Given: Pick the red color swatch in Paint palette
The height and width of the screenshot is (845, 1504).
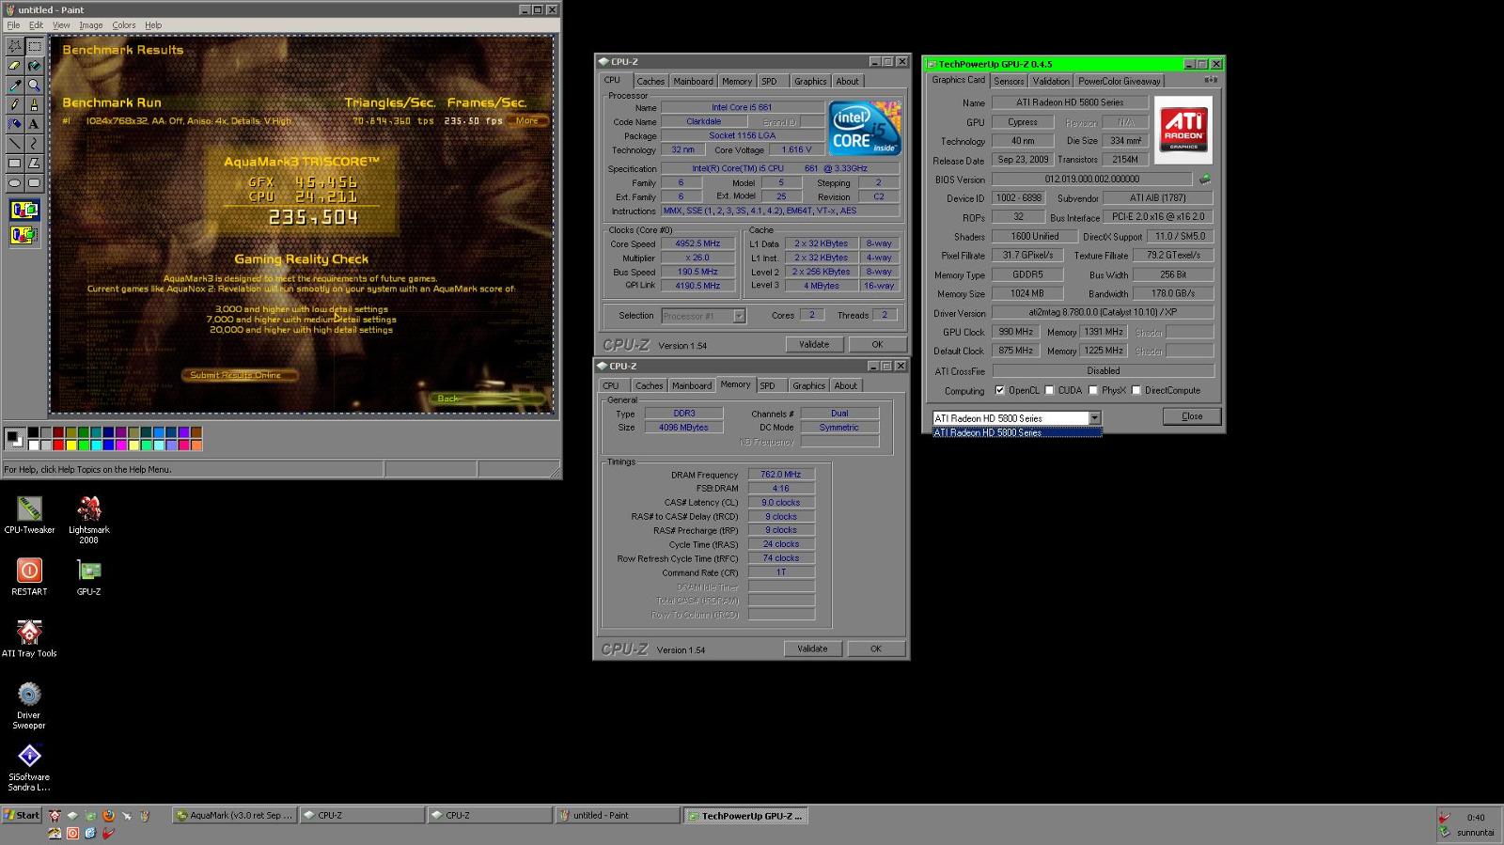Looking at the screenshot, I should tap(57, 445).
